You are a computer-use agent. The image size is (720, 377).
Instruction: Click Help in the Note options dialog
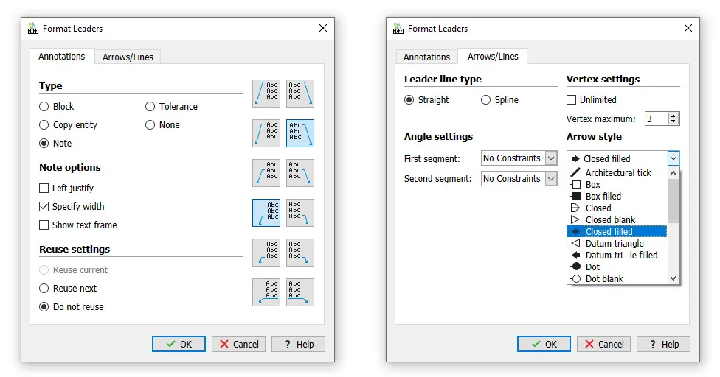[x=298, y=344]
